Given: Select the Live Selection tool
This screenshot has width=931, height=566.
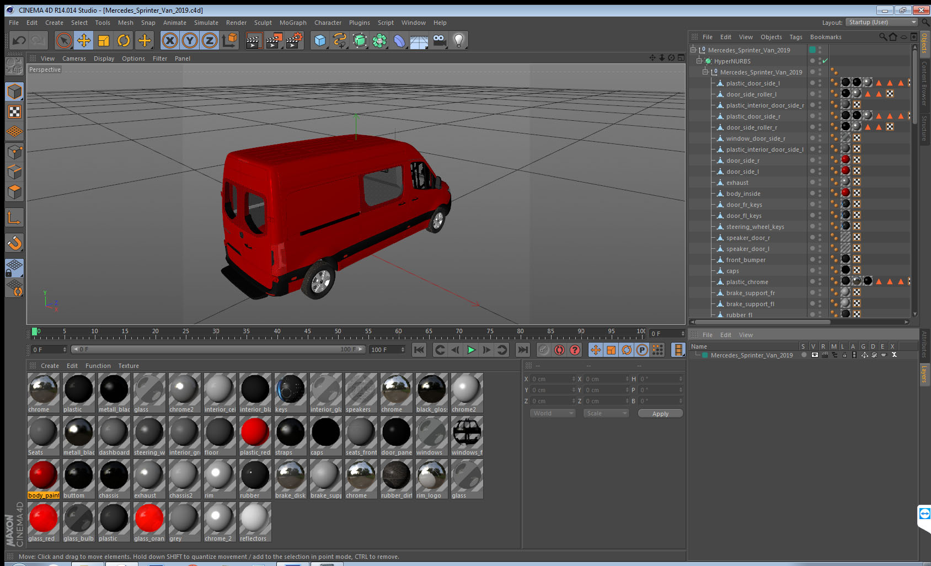Looking at the screenshot, I should click(x=64, y=40).
